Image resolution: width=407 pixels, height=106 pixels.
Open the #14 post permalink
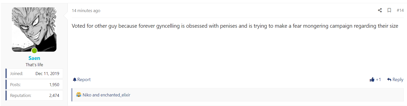400,10
